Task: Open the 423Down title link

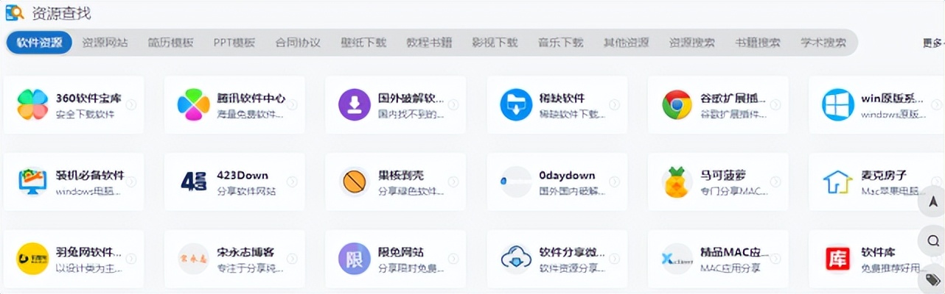Action: point(242,176)
